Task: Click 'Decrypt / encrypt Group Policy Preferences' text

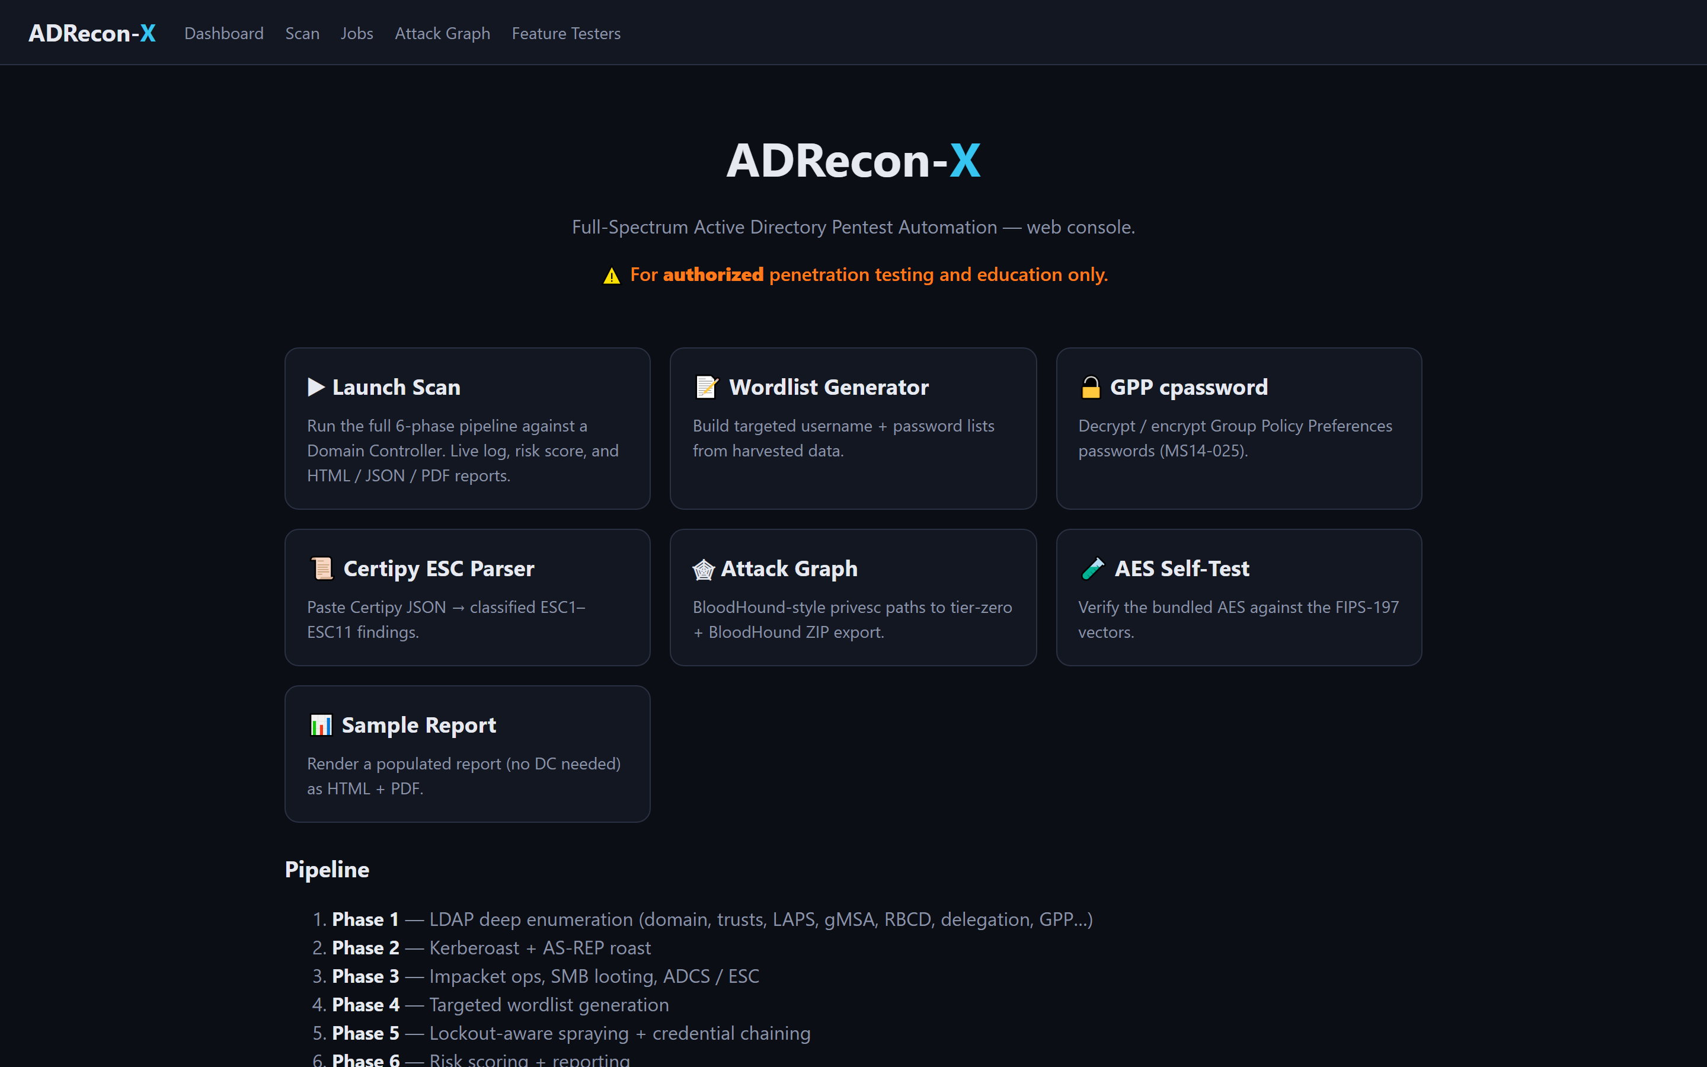Action: pyautogui.click(x=1235, y=438)
